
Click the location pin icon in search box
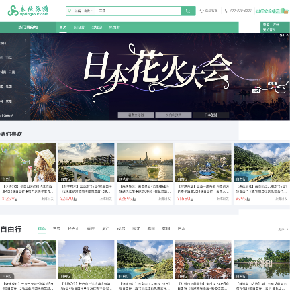[69, 11]
